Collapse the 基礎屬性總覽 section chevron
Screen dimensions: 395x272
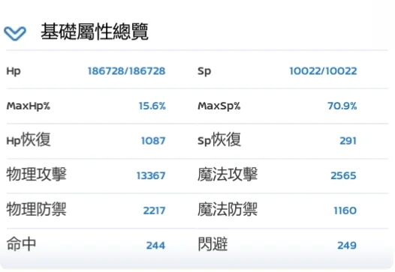tap(15, 33)
